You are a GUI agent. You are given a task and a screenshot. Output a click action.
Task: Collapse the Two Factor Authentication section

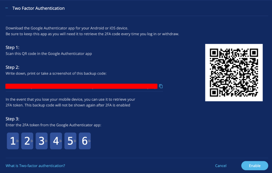click(6, 8)
